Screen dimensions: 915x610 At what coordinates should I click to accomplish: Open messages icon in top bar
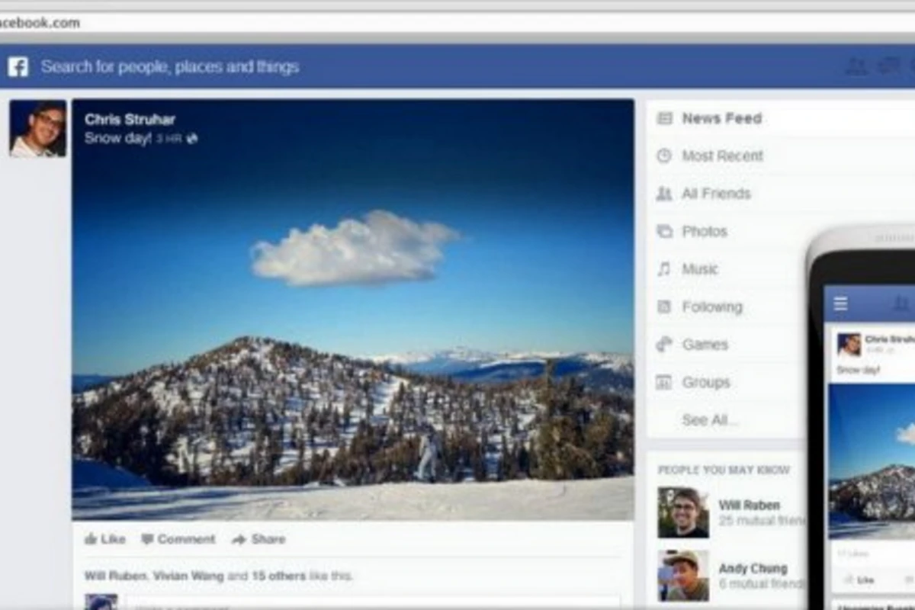tap(889, 66)
